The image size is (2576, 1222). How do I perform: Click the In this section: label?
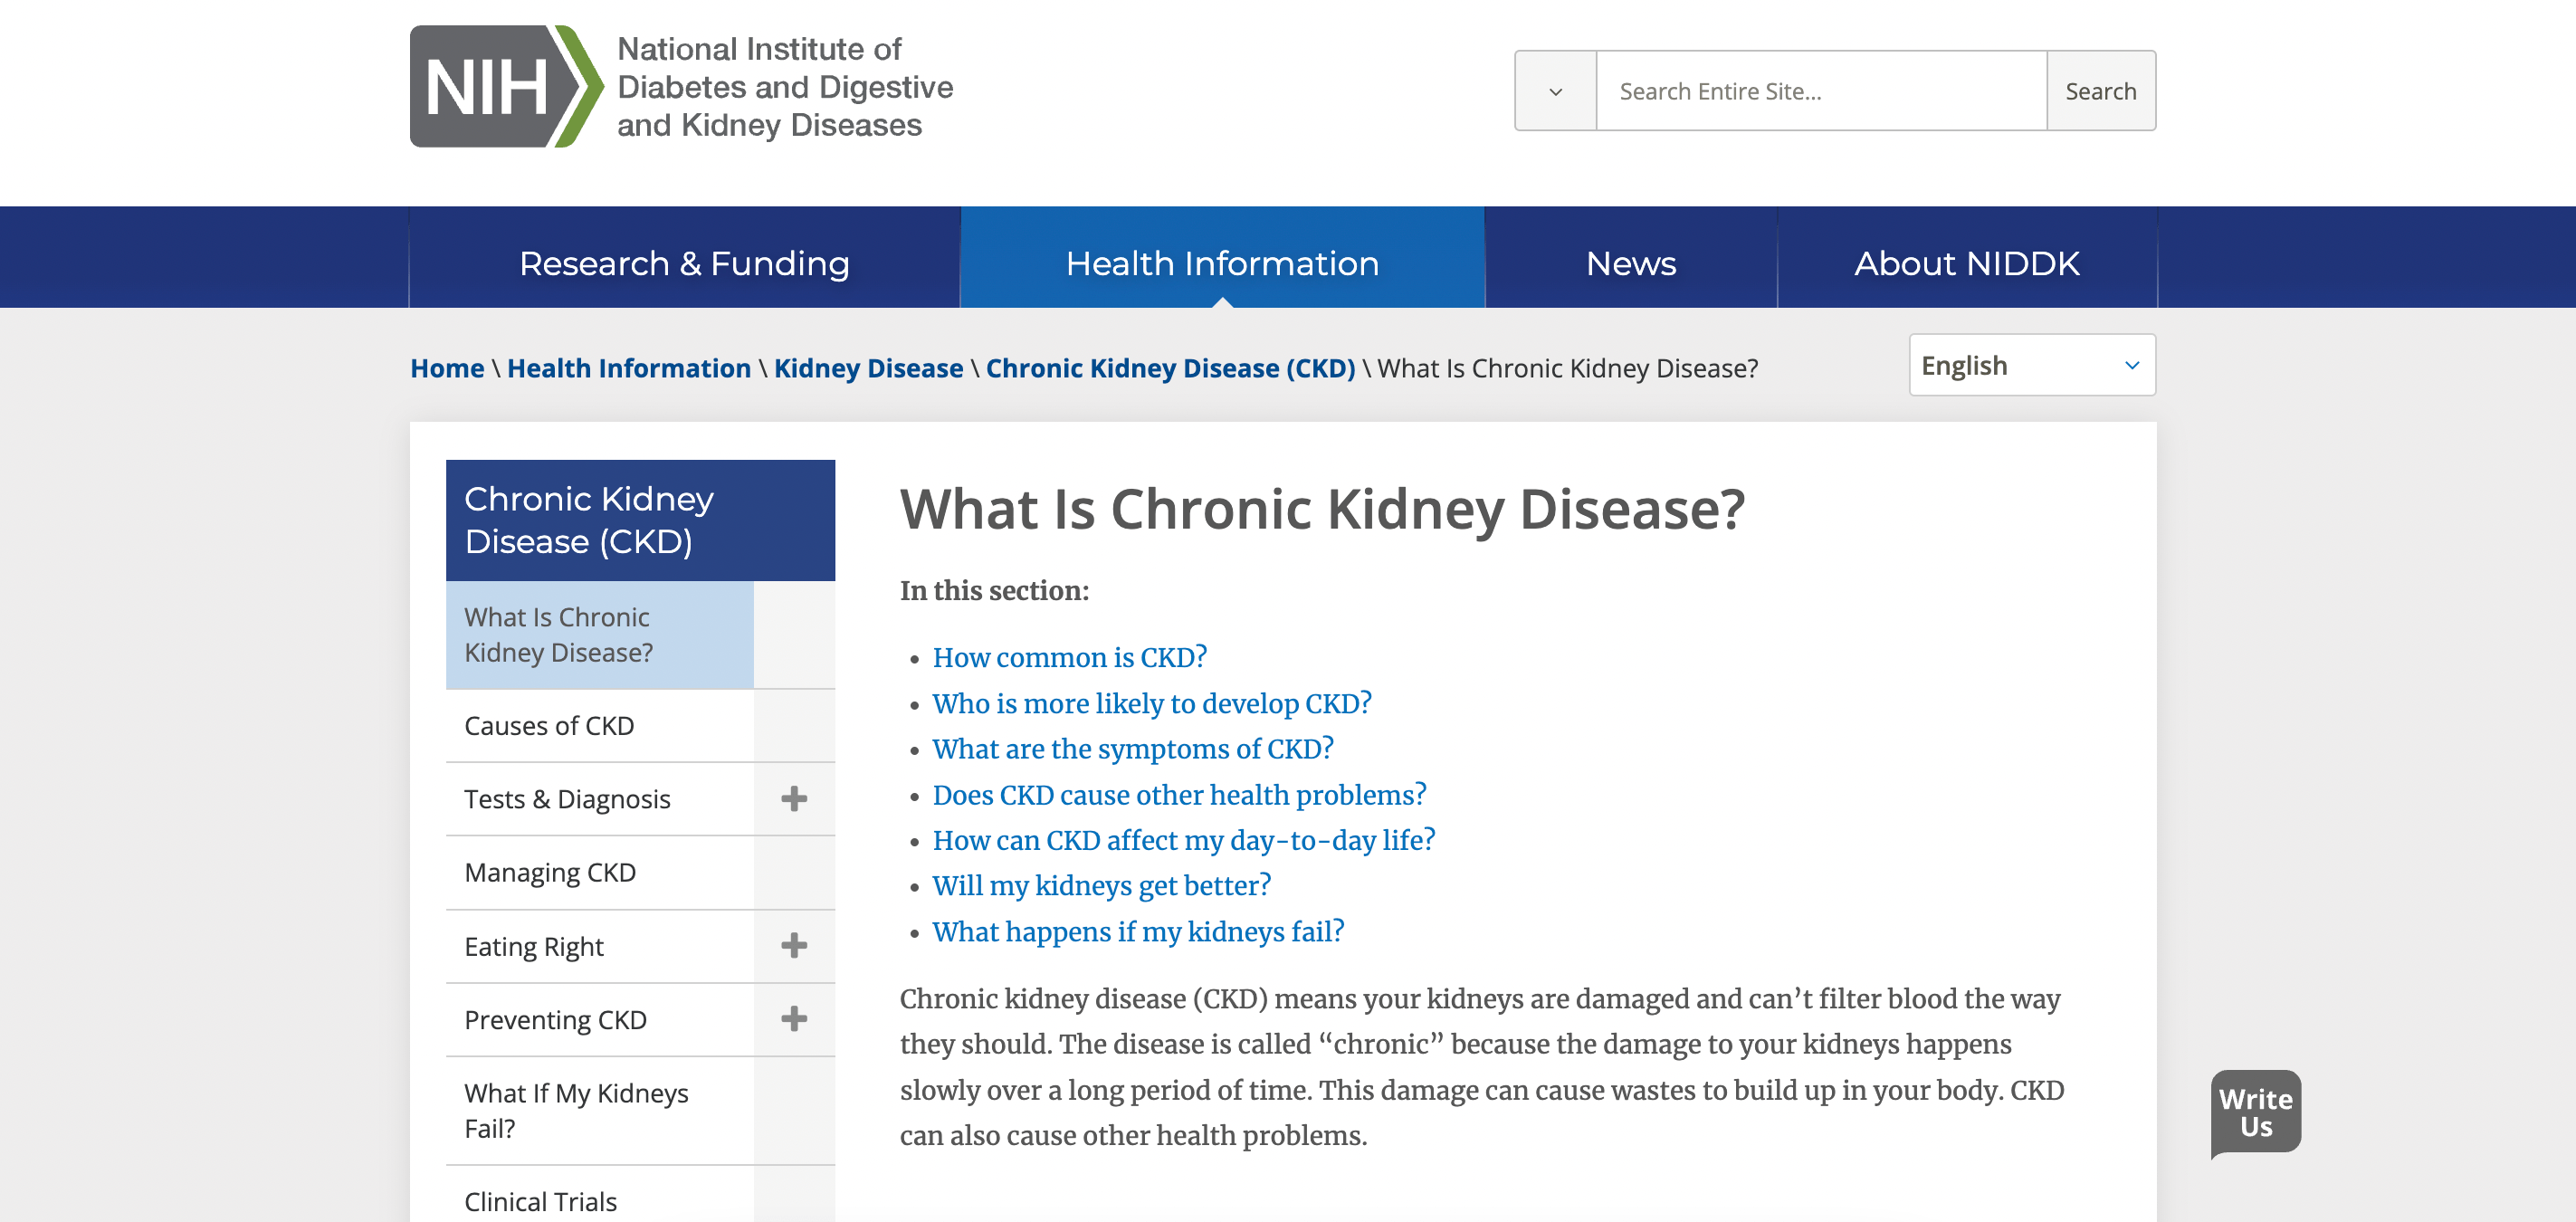994,590
